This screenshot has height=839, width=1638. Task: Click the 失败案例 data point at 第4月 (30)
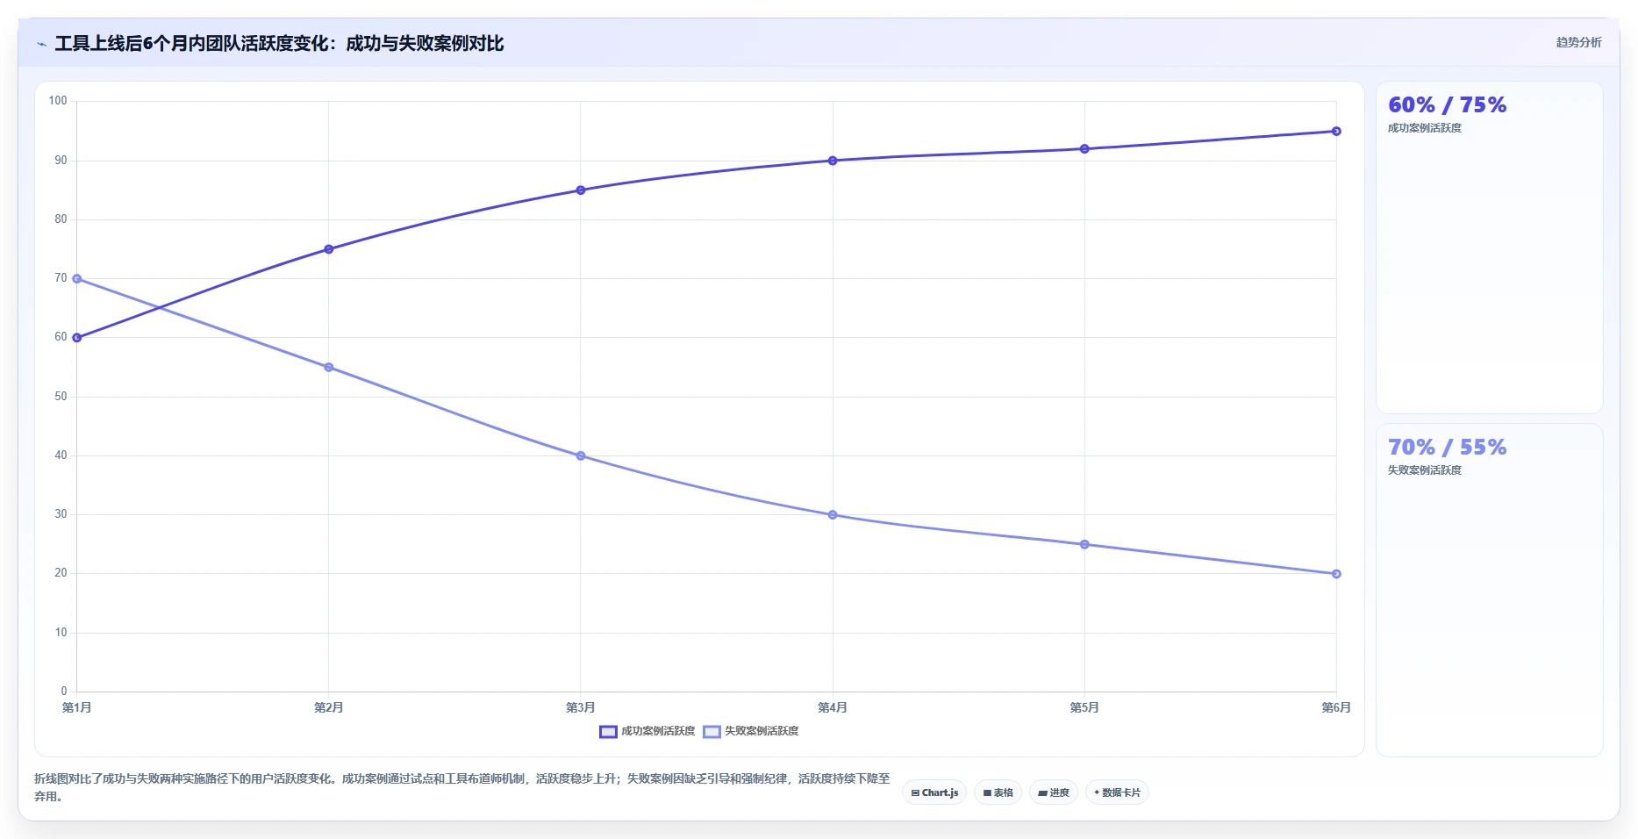(833, 515)
